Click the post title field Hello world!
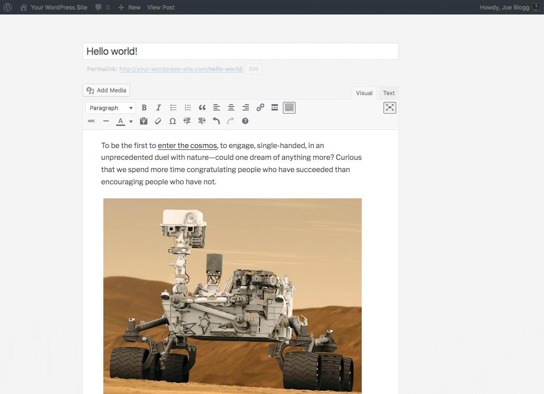The width and height of the screenshot is (544, 394). (241, 51)
